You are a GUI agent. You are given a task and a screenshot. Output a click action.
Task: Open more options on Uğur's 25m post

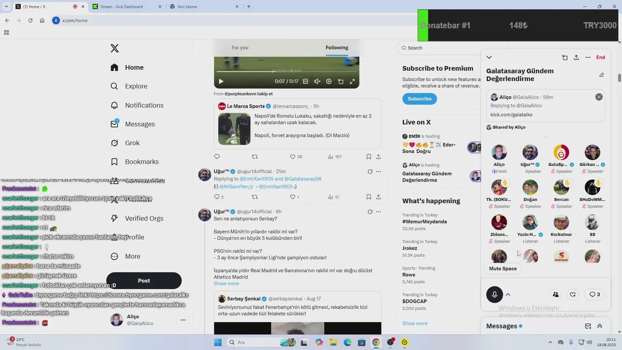pyautogui.click(x=379, y=172)
